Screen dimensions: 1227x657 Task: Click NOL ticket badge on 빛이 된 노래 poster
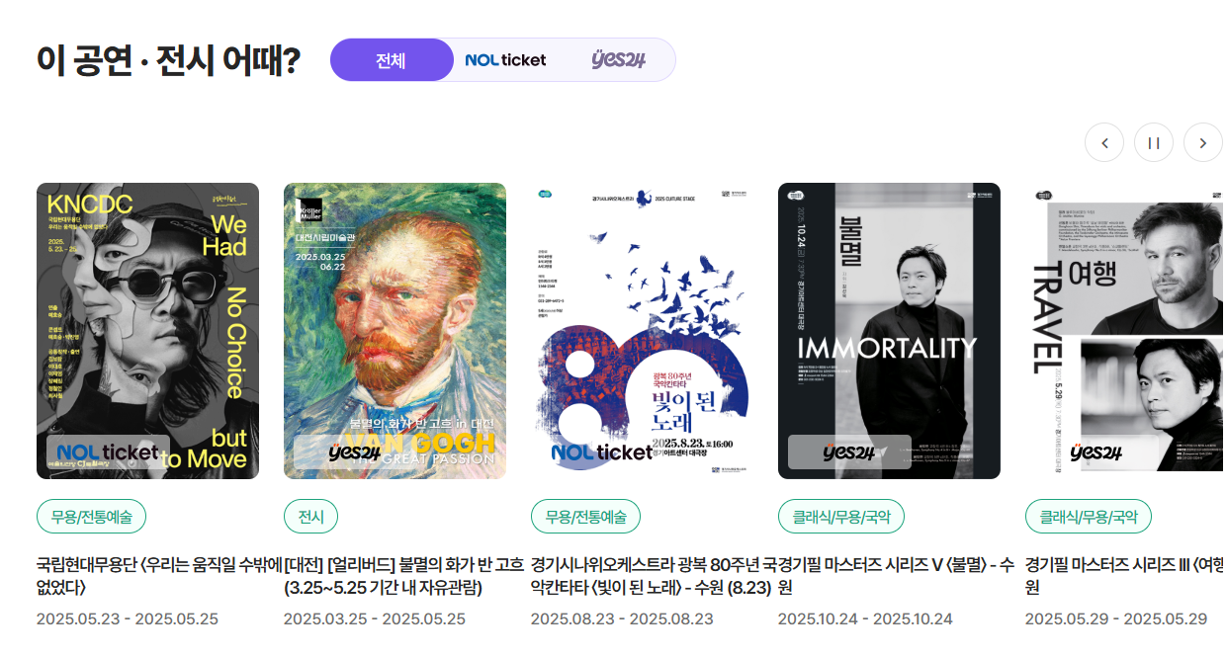602,452
